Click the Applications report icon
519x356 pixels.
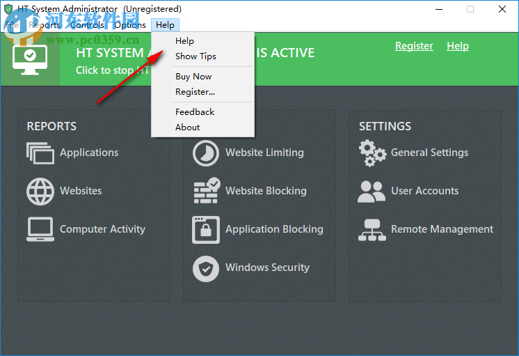pyautogui.click(x=40, y=153)
